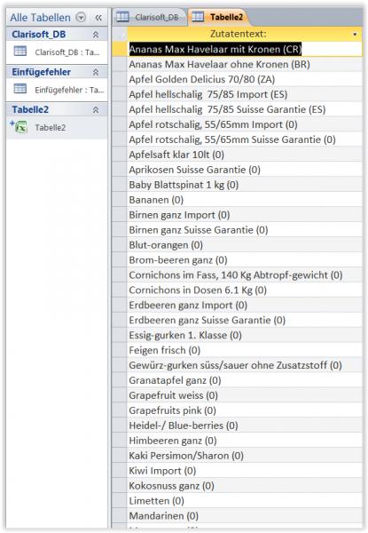This screenshot has height=533, width=368.
Task: Switch to the Tabelle2 tab
Action: click(218, 17)
